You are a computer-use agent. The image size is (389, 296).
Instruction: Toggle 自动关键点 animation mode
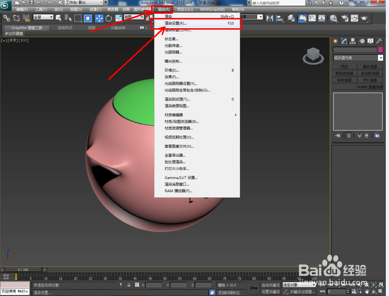coord(270,285)
